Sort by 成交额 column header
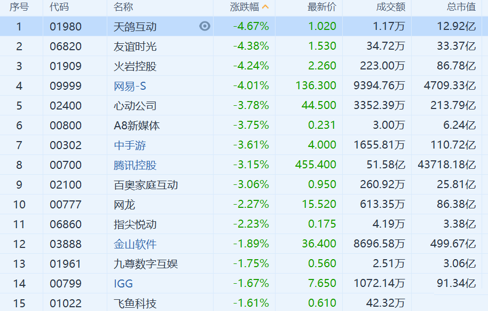The image size is (488, 311). (390, 7)
